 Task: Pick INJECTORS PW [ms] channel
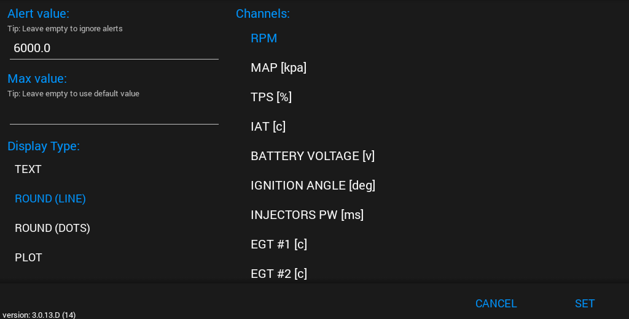[x=307, y=215]
